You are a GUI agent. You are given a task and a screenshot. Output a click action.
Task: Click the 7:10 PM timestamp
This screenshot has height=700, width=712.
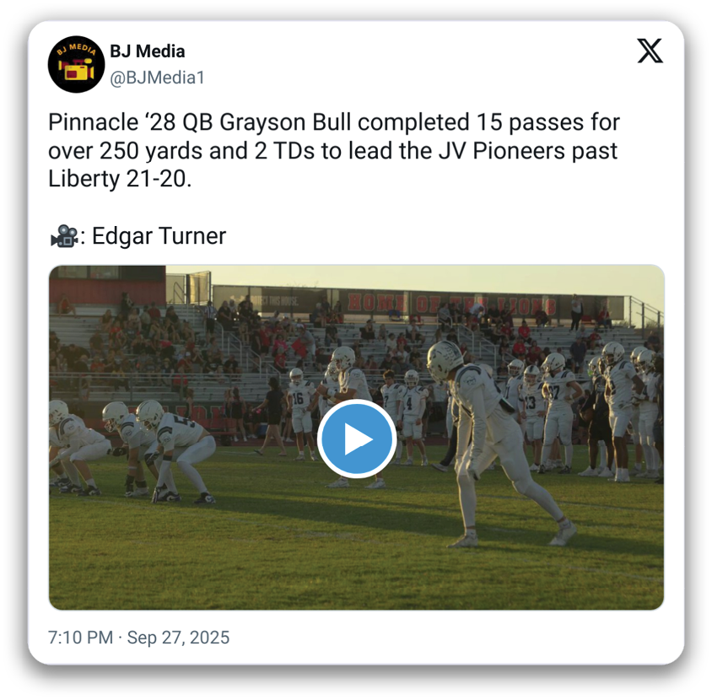click(80, 638)
